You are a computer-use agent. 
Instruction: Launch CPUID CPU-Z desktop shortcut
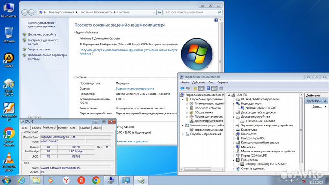[9, 87]
